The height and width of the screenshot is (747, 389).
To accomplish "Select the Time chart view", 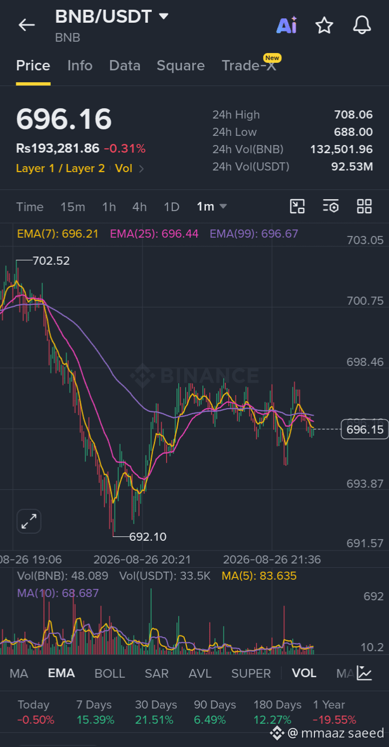I will [30, 207].
